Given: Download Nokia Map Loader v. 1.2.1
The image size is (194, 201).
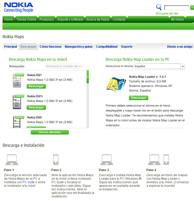Looking at the screenshot, I should [x=139, y=98].
